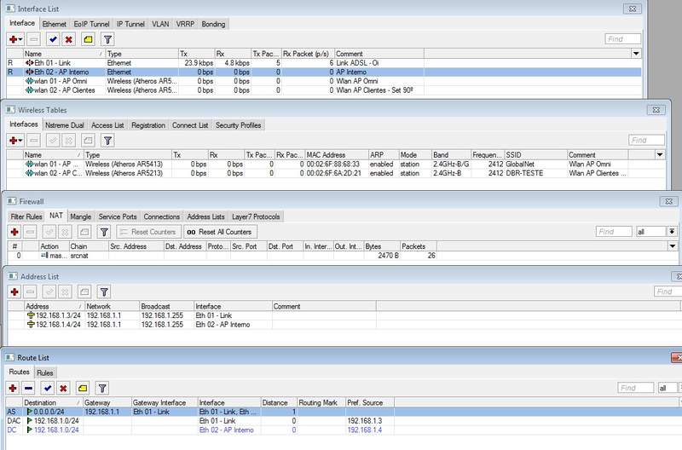Viewport: 682px width, 450px height.
Task: Switch to EoIP Tunnel tab
Action: [x=92, y=25]
